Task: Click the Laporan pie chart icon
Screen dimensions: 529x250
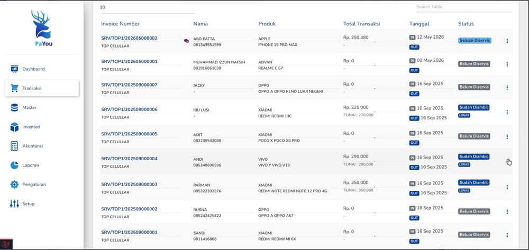Action: pyautogui.click(x=14, y=165)
